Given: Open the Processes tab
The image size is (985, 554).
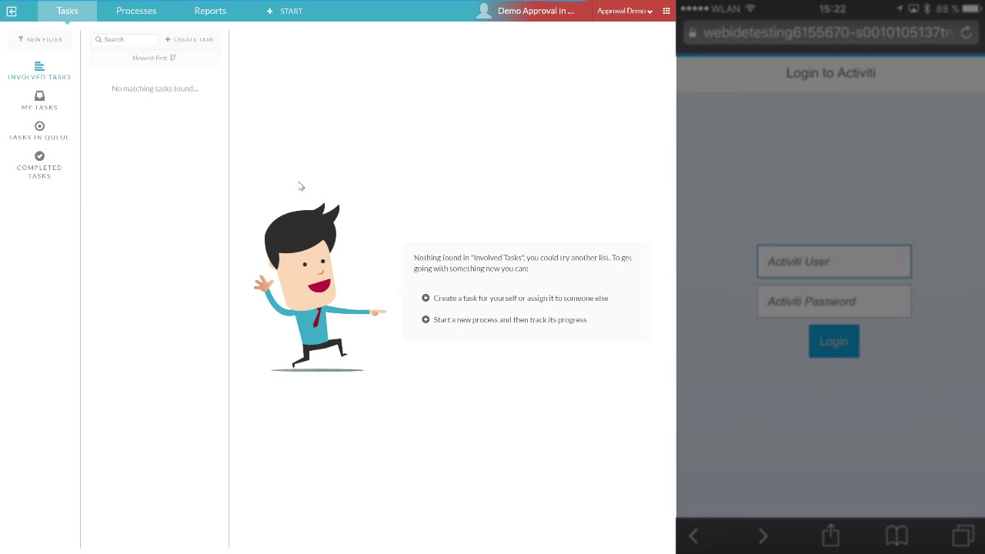Looking at the screenshot, I should [x=136, y=11].
